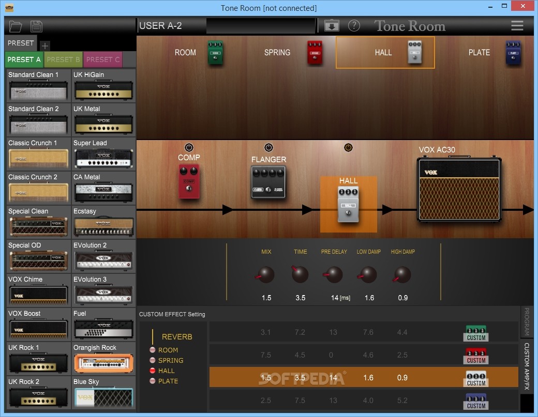Screen dimensions: 538x417
Task: Toggle the COMP power button
Action: point(189,147)
